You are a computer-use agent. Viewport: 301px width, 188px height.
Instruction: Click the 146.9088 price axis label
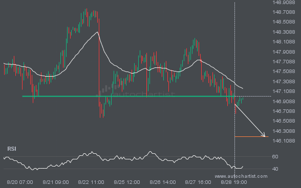pos(284,101)
